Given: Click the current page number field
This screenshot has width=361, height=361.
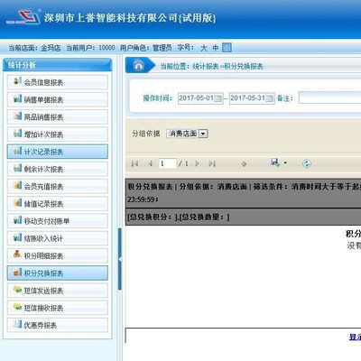Looking at the screenshot, I should pos(167,163).
